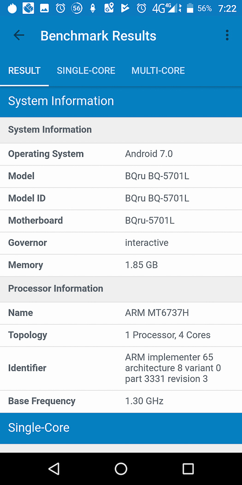Tap the Benchmark Results title
The width and height of the screenshot is (242, 485).
[x=98, y=36]
